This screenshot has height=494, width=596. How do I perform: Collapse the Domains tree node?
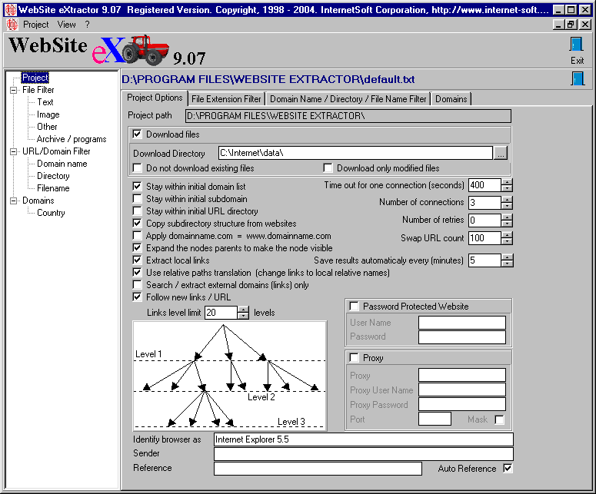pyautogui.click(x=13, y=201)
